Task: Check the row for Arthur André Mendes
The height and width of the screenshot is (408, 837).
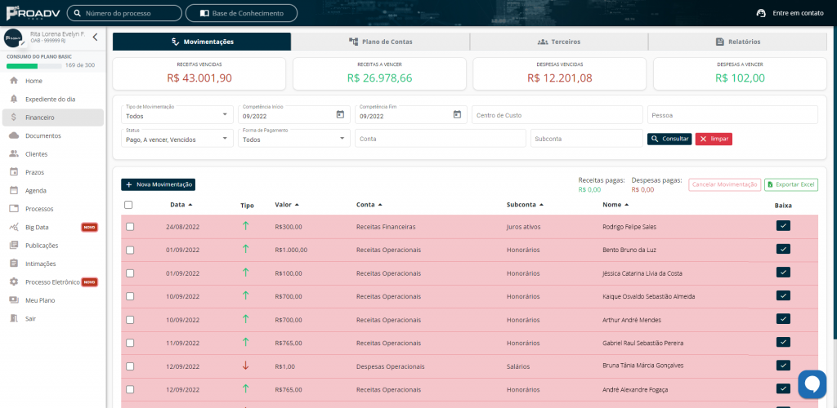Action: coord(130,320)
